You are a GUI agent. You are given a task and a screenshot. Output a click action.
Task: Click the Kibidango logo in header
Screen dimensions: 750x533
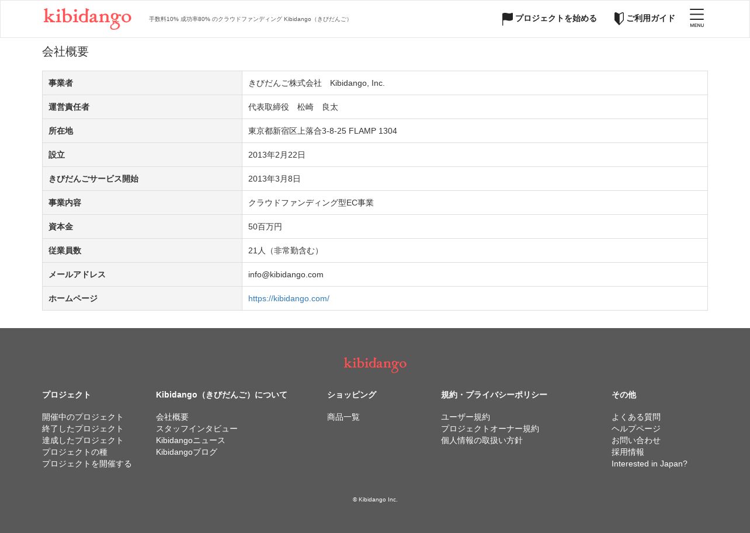coord(88,19)
